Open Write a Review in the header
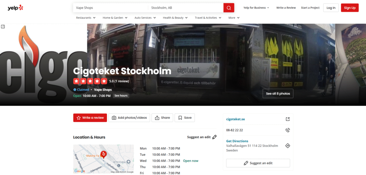The width and height of the screenshot is (366, 175). coord(286,8)
